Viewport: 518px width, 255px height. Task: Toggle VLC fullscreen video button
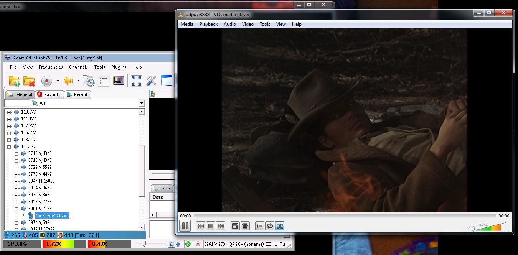coord(235,226)
